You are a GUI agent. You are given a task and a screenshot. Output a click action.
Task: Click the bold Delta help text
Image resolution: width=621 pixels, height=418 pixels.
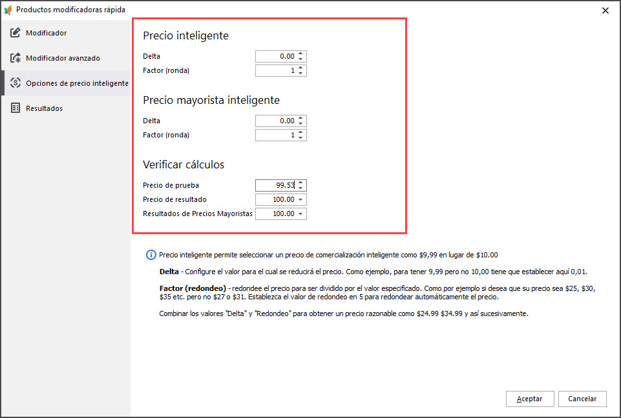[x=169, y=272]
